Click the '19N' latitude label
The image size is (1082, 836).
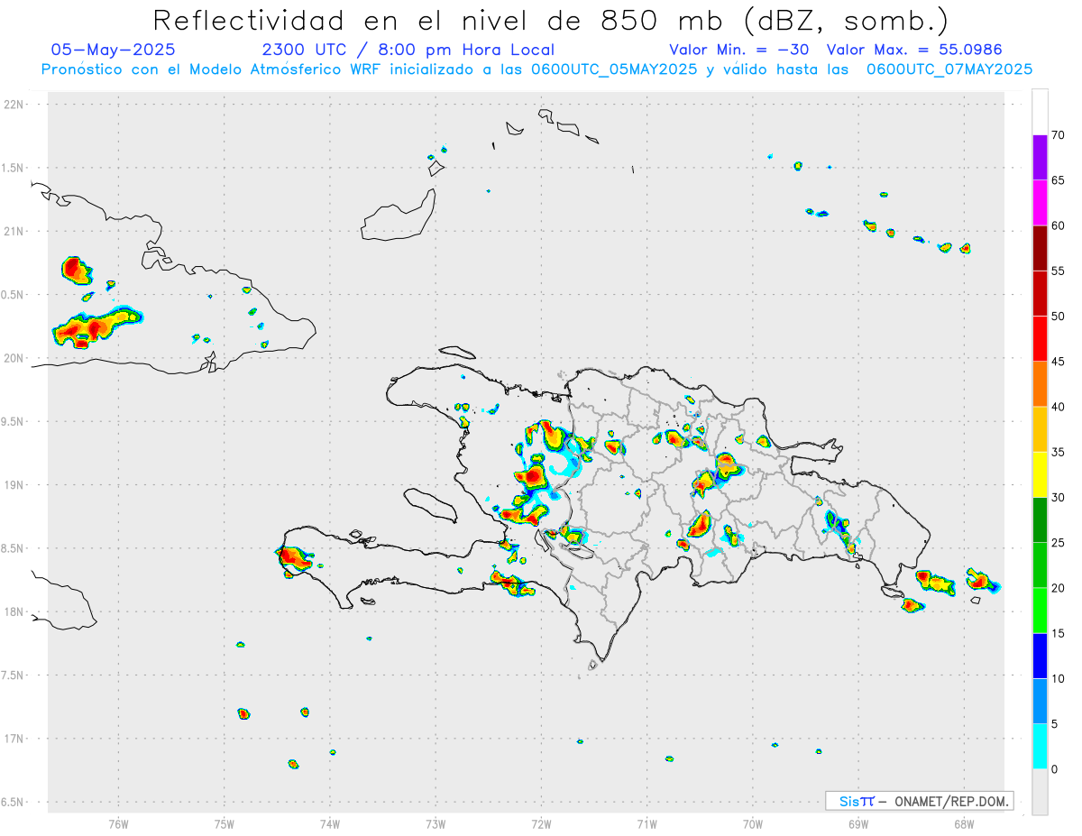pos(15,485)
